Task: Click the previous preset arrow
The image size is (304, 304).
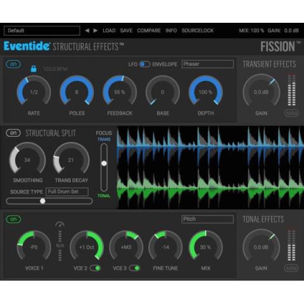Action: click(x=87, y=30)
